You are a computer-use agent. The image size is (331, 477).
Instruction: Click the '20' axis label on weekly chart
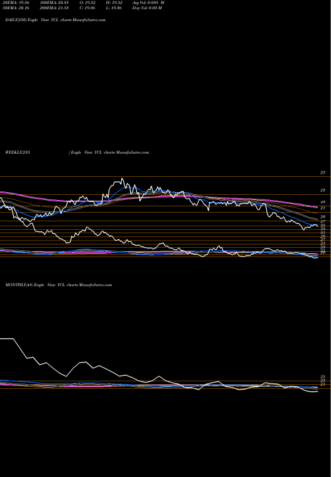pos(322,217)
